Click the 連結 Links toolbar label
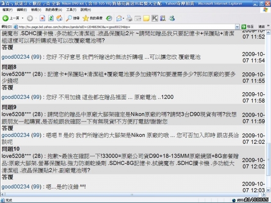Viewport: 271px width, 203px height. point(261,27)
